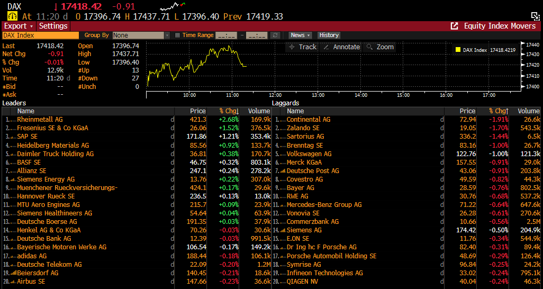Select Deutsche Bank AG row

point(137,239)
